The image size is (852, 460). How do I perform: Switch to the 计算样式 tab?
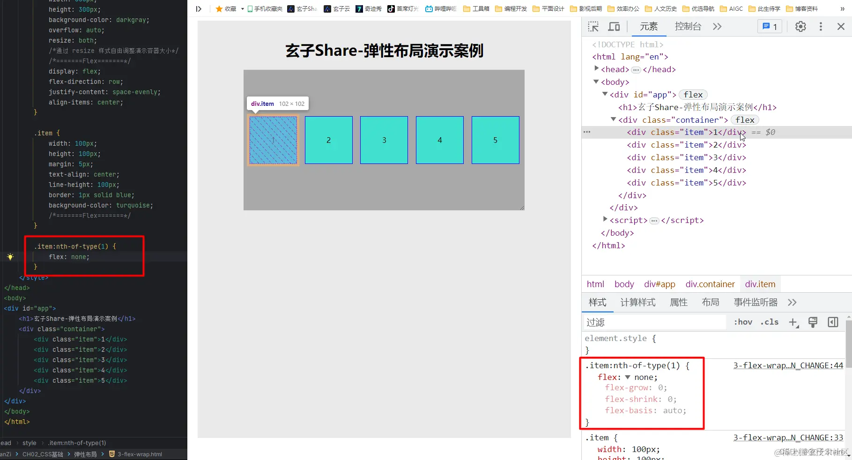pos(638,303)
